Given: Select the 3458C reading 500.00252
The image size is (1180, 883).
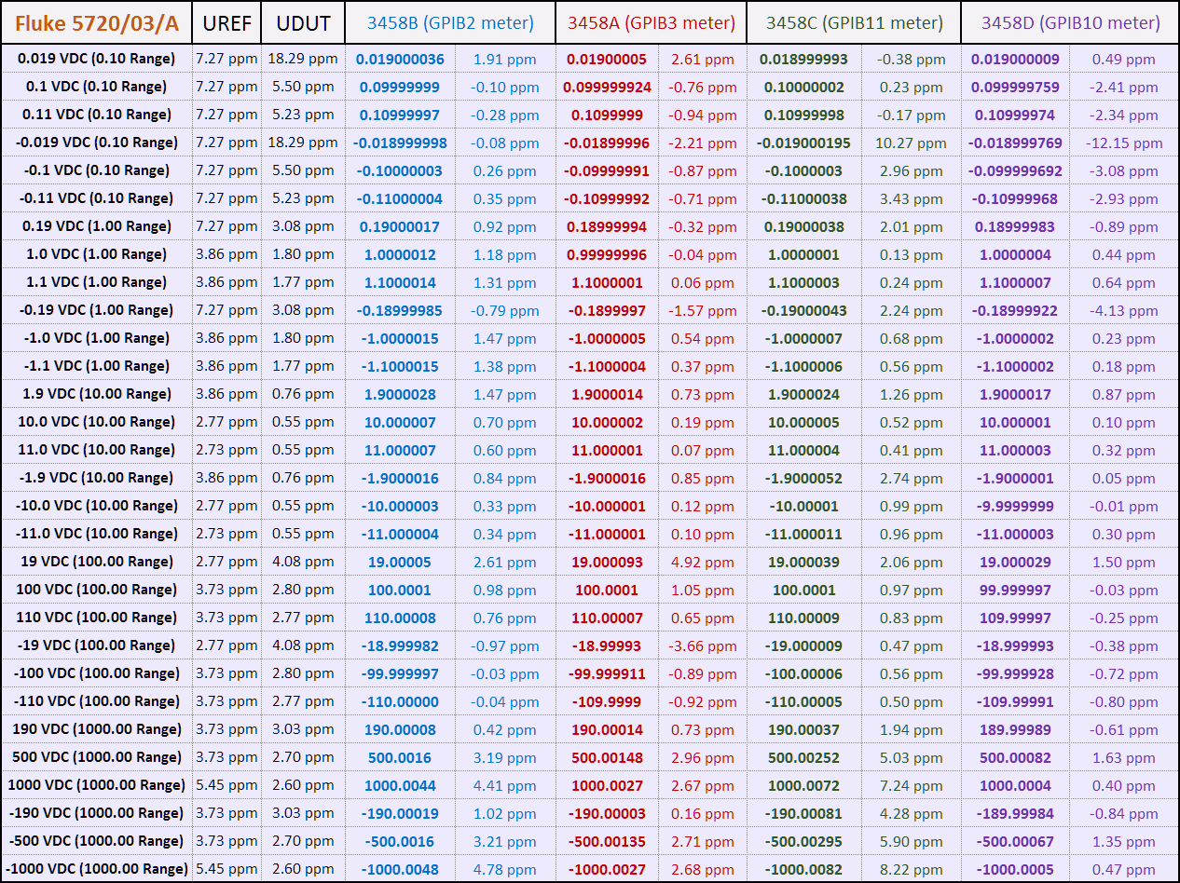Looking at the screenshot, I should [803, 758].
